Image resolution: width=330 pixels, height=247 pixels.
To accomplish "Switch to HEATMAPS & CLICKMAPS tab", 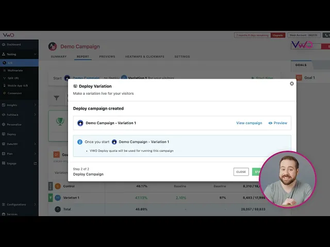I will pyautogui.click(x=144, y=57).
